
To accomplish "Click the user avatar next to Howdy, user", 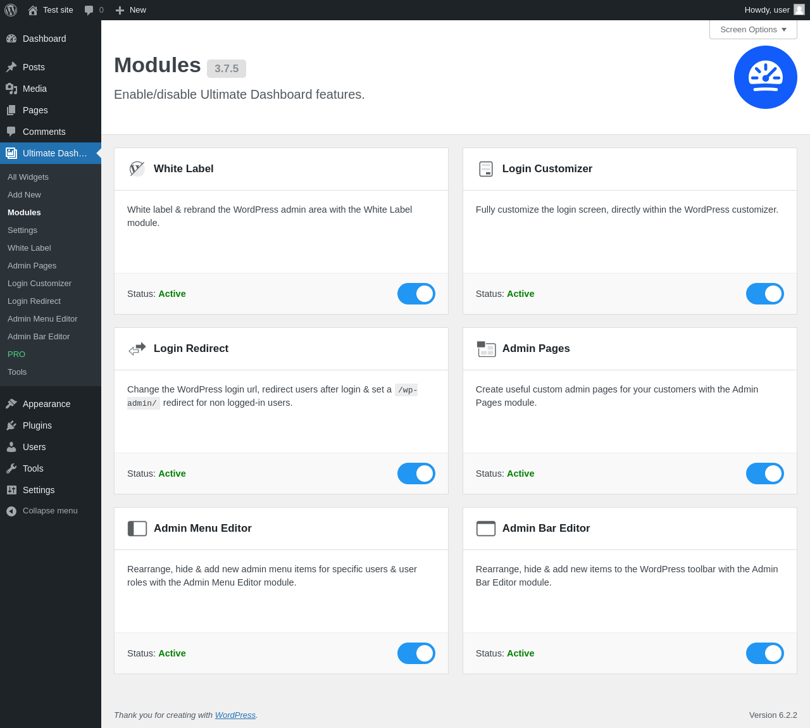I will (x=799, y=9).
